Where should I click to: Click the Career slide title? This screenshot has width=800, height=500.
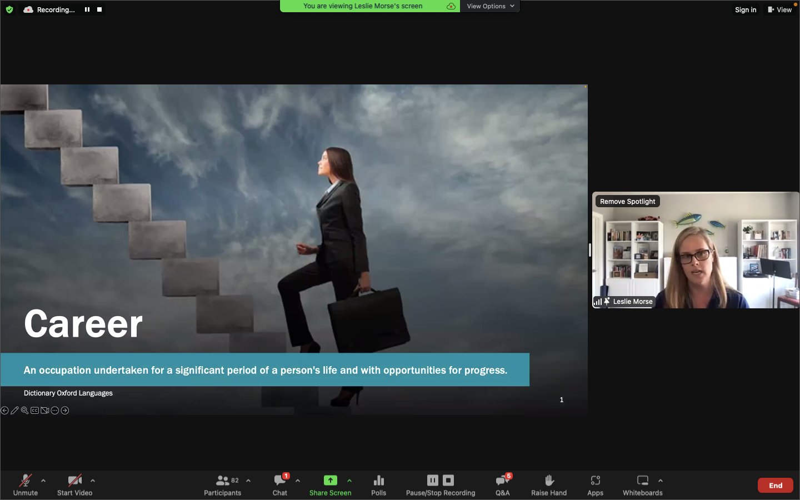click(x=83, y=324)
